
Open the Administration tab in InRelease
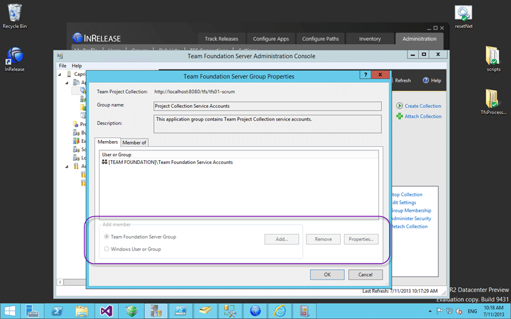point(420,39)
